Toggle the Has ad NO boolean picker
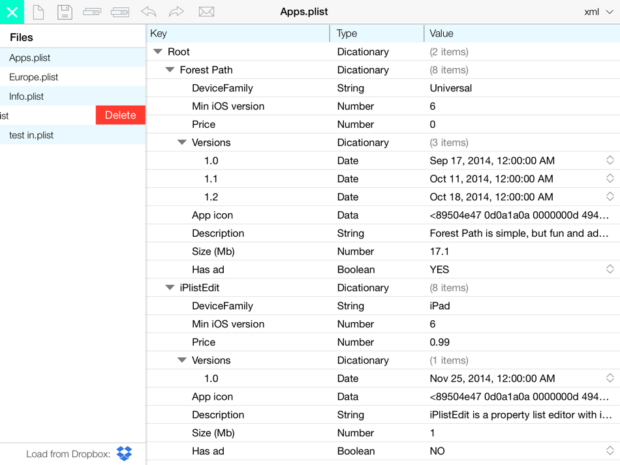This screenshot has width=620, height=465. tap(610, 451)
